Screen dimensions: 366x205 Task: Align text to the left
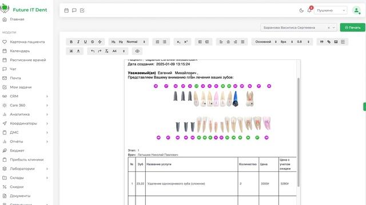pyautogui.click(x=221, y=42)
